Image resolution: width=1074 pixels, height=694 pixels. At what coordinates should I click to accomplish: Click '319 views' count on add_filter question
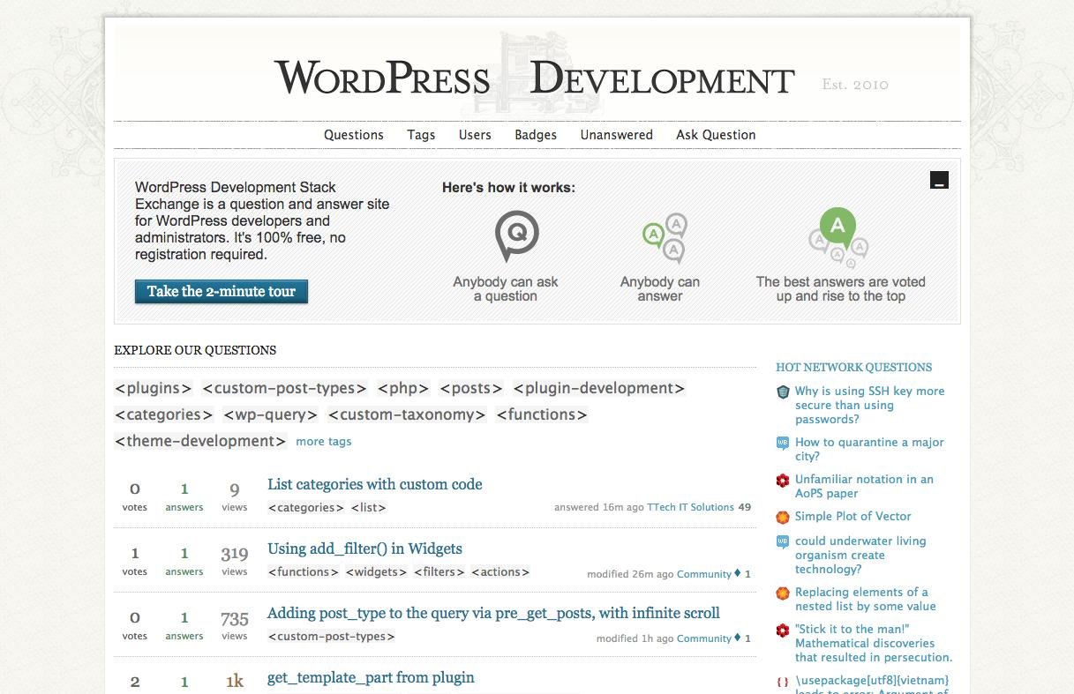[x=235, y=561]
